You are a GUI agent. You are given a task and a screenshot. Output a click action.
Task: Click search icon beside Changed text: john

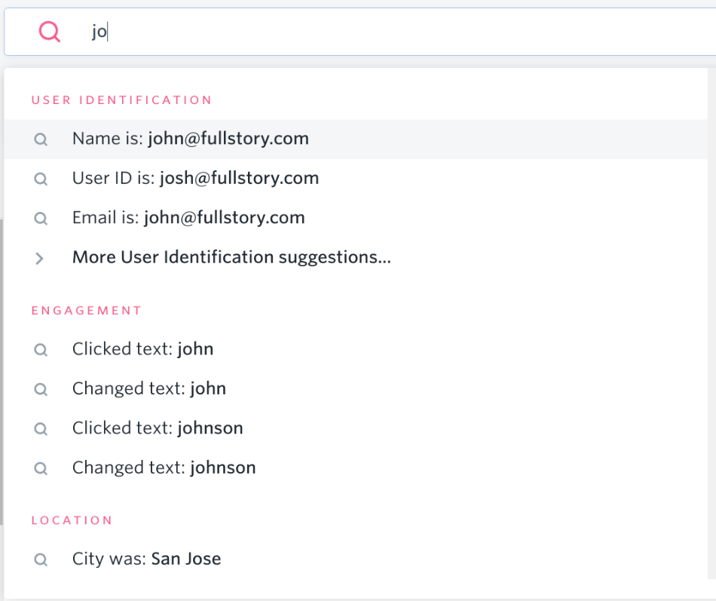click(x=41, y=389)
